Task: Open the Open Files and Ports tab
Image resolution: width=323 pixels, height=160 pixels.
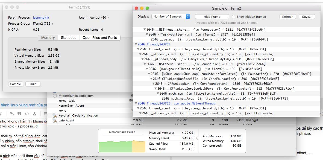Action: (99, 38)
